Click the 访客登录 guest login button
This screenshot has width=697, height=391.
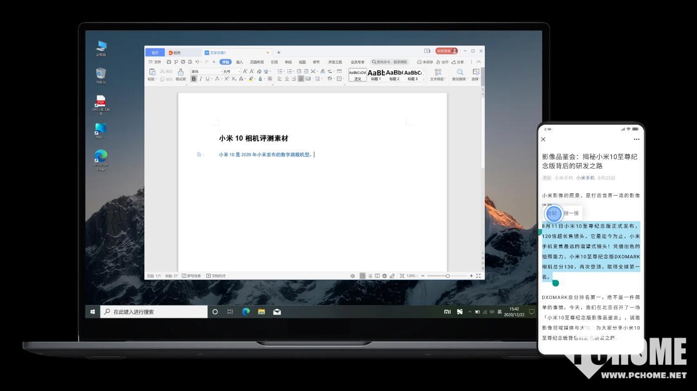[446, 51]
